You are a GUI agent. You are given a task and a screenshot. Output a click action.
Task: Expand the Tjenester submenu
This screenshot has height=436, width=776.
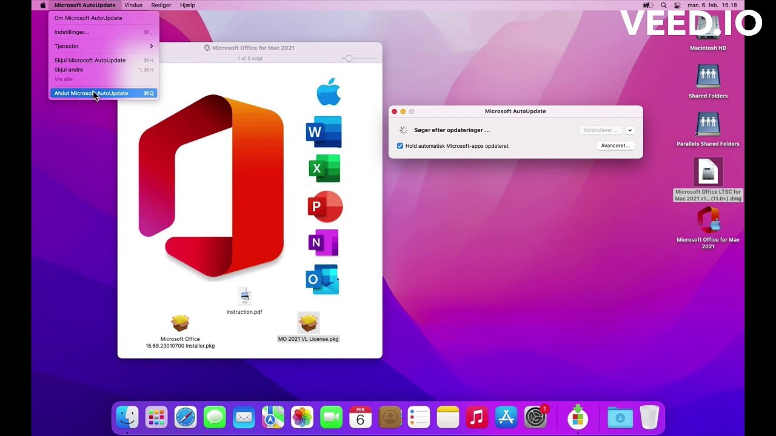click(x=104, y=46)
